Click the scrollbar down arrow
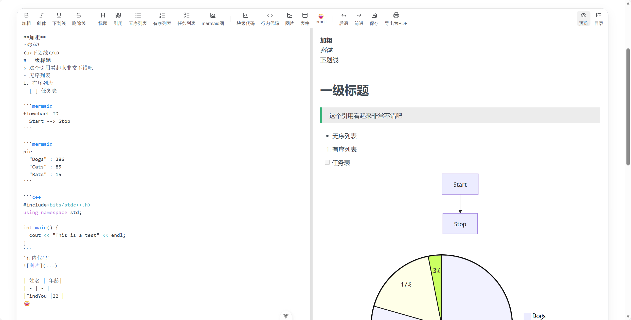The width and height of the screenshot is (631, 320). pos(628,316)
